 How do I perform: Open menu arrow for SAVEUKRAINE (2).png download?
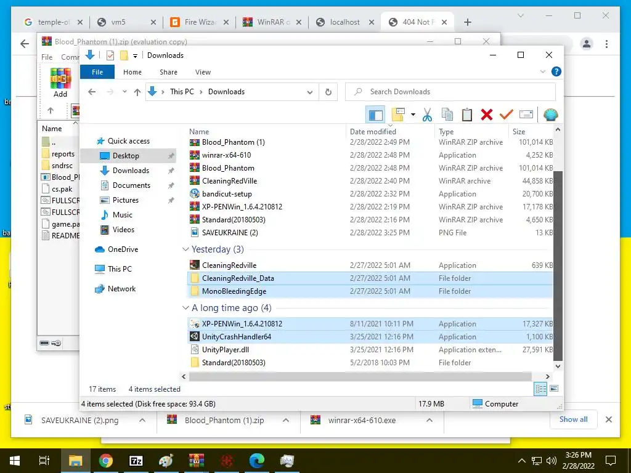[142, 420]
